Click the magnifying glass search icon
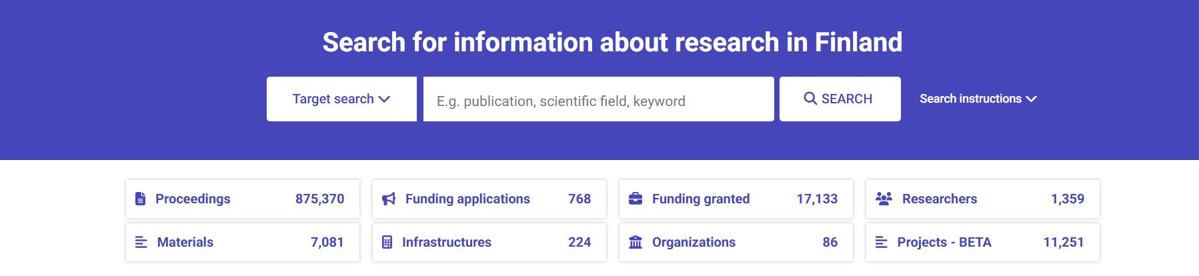Viewport: 1199px width, 276px height. click(810, 99)
